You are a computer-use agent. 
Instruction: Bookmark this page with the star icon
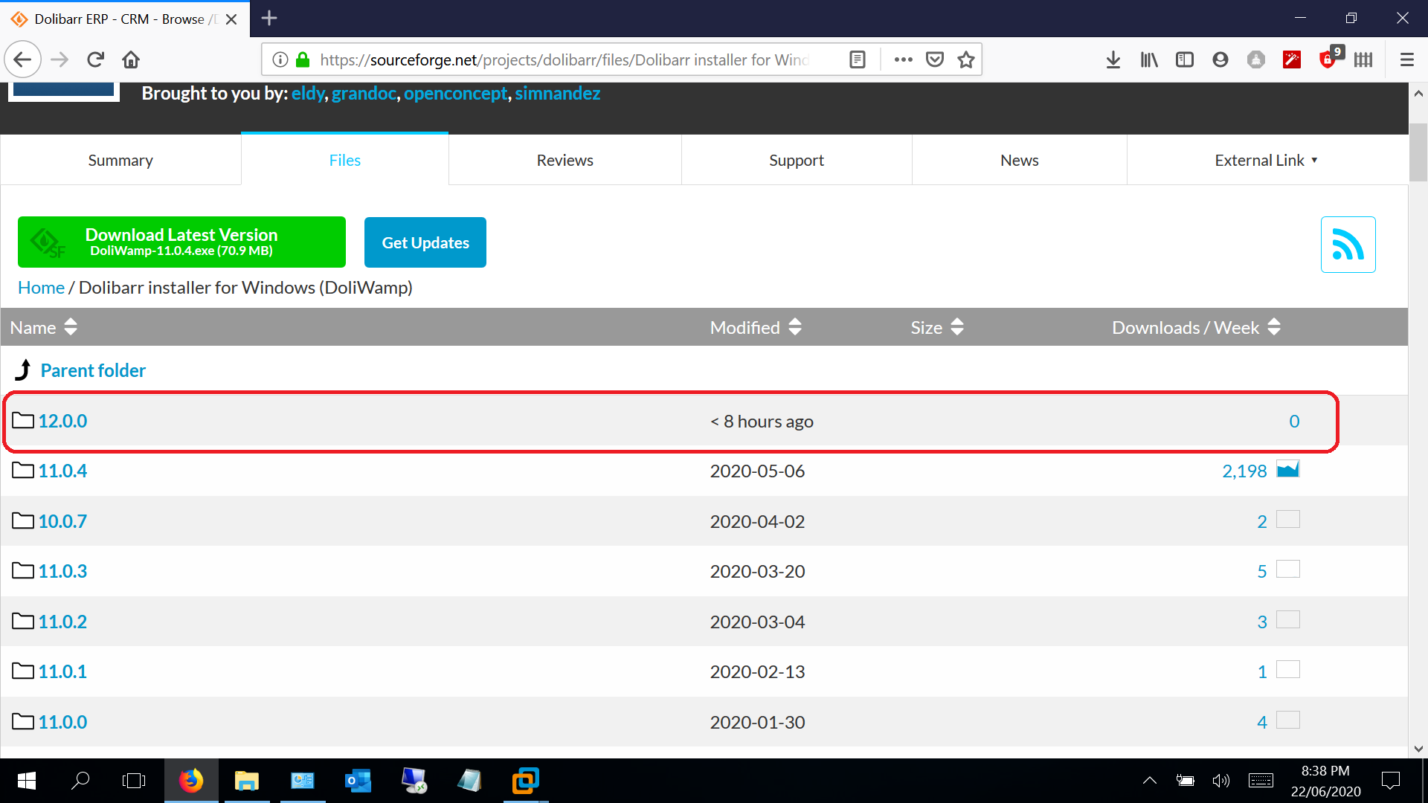pos(966,59)
